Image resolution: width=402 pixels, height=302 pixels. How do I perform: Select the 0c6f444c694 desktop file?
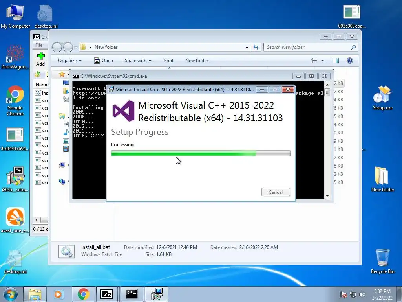coord(15,139)
